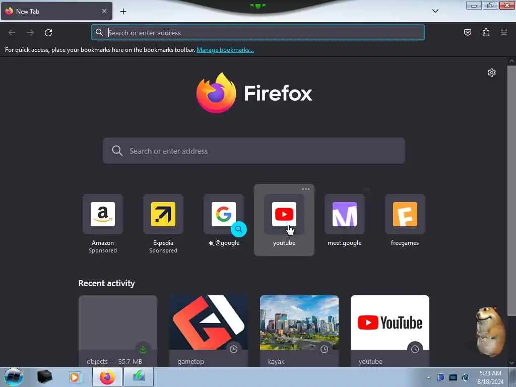Screen dimensions: 516x387
Task: Open the Extensions puzzle icon
Action: [486, 32]
